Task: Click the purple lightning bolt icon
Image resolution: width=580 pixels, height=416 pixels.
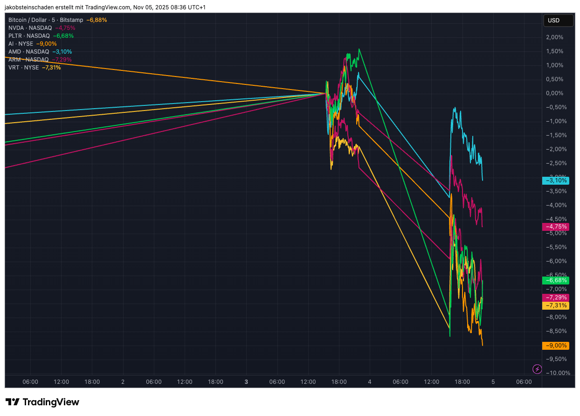Action: (537, 369)
